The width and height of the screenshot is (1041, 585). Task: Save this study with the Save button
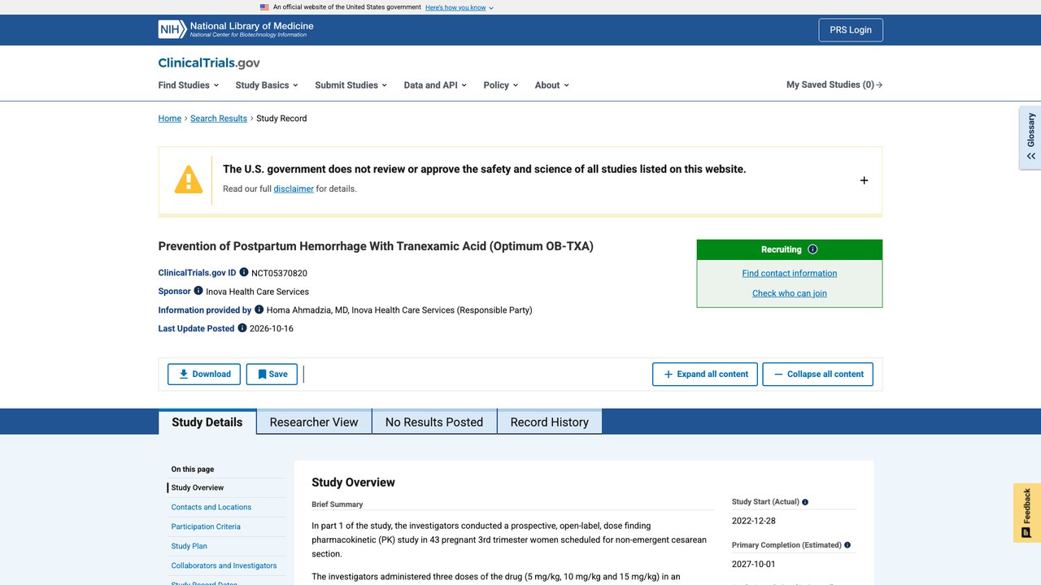pyautogui.click(x=272, y=374)
